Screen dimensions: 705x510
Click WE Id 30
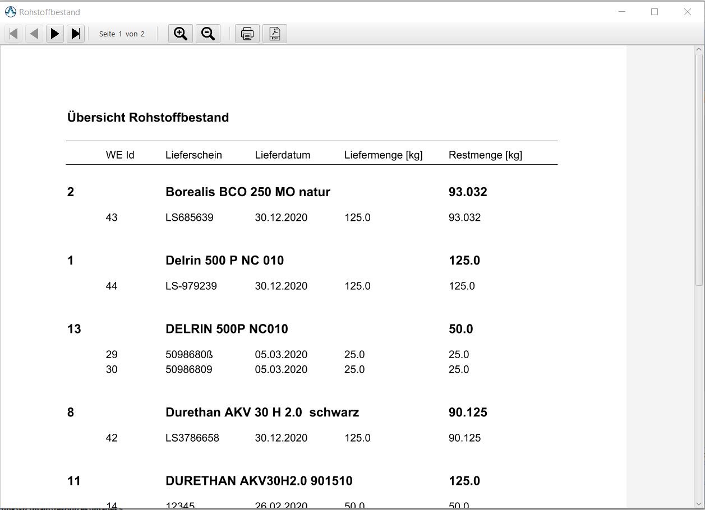[112, 369]
